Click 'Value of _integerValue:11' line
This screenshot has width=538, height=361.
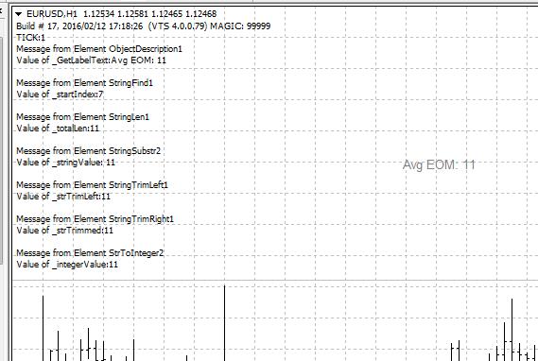(x=67, y=265)
